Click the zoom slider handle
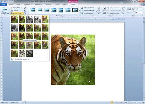 (136, 102)
